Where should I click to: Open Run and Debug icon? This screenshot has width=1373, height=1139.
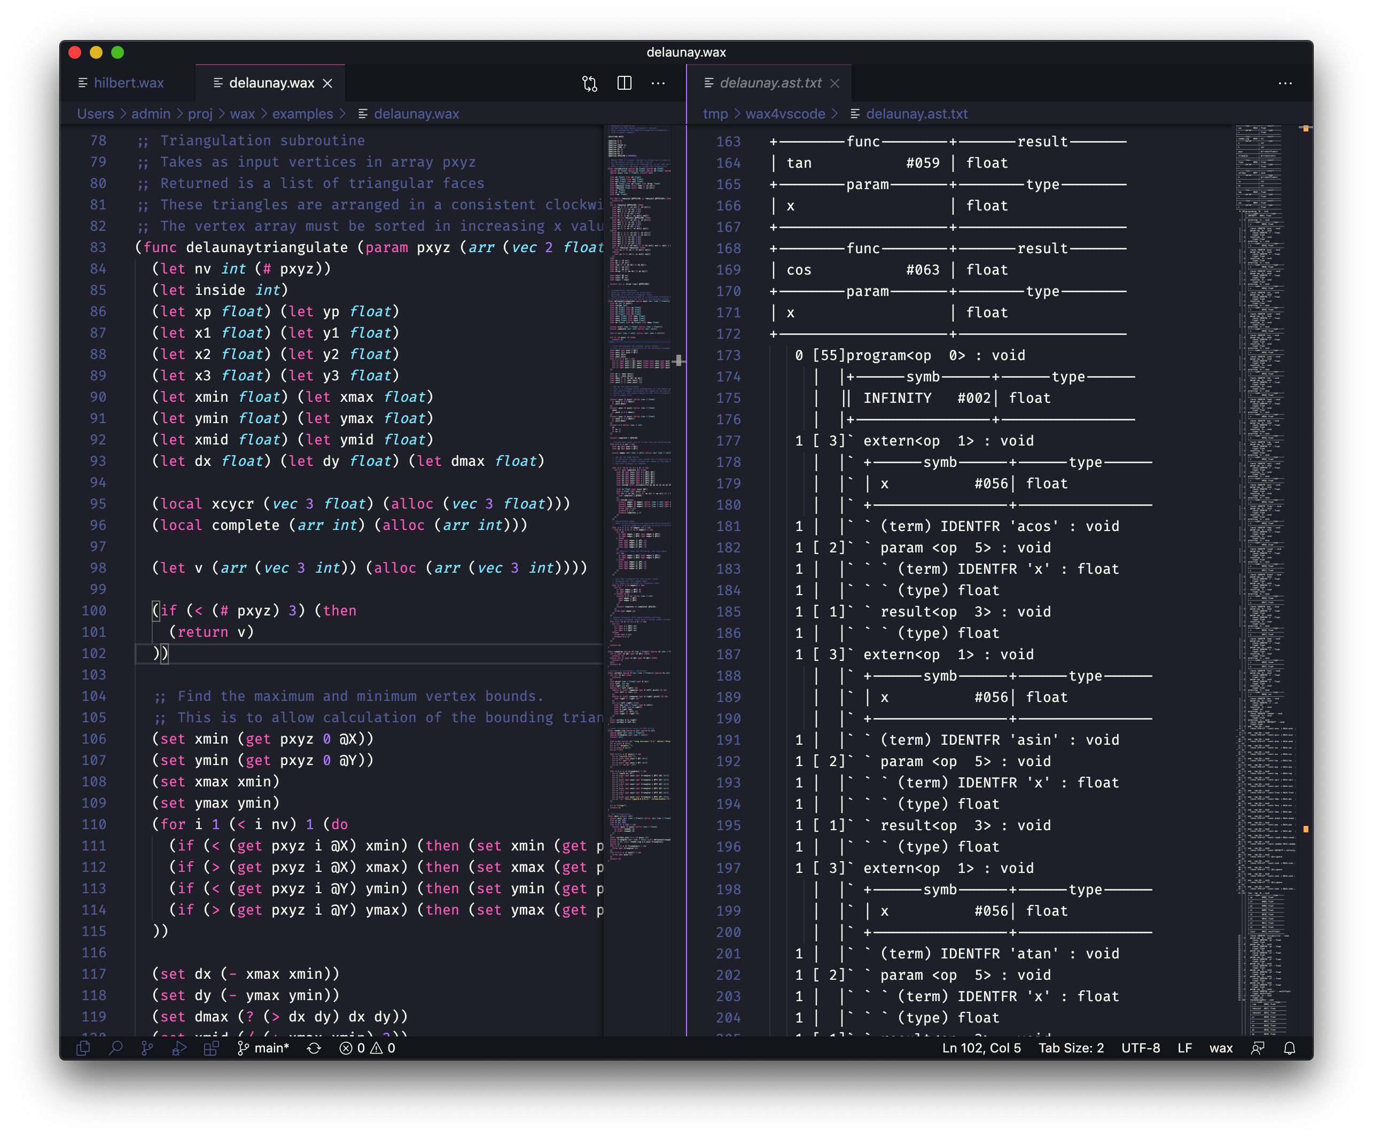tap(179, 1048)
